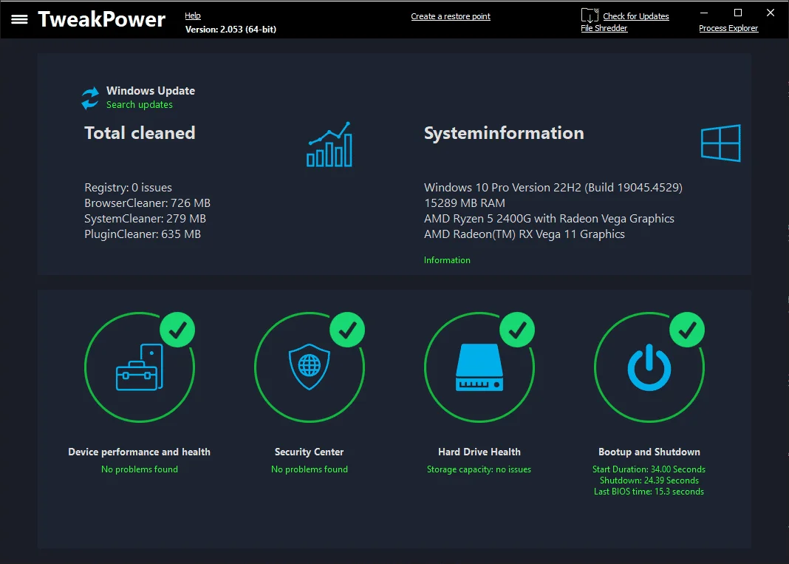Click checkmark badge on Device performance
The width and height of the screenshot is (789, 564).
point(177,330)
